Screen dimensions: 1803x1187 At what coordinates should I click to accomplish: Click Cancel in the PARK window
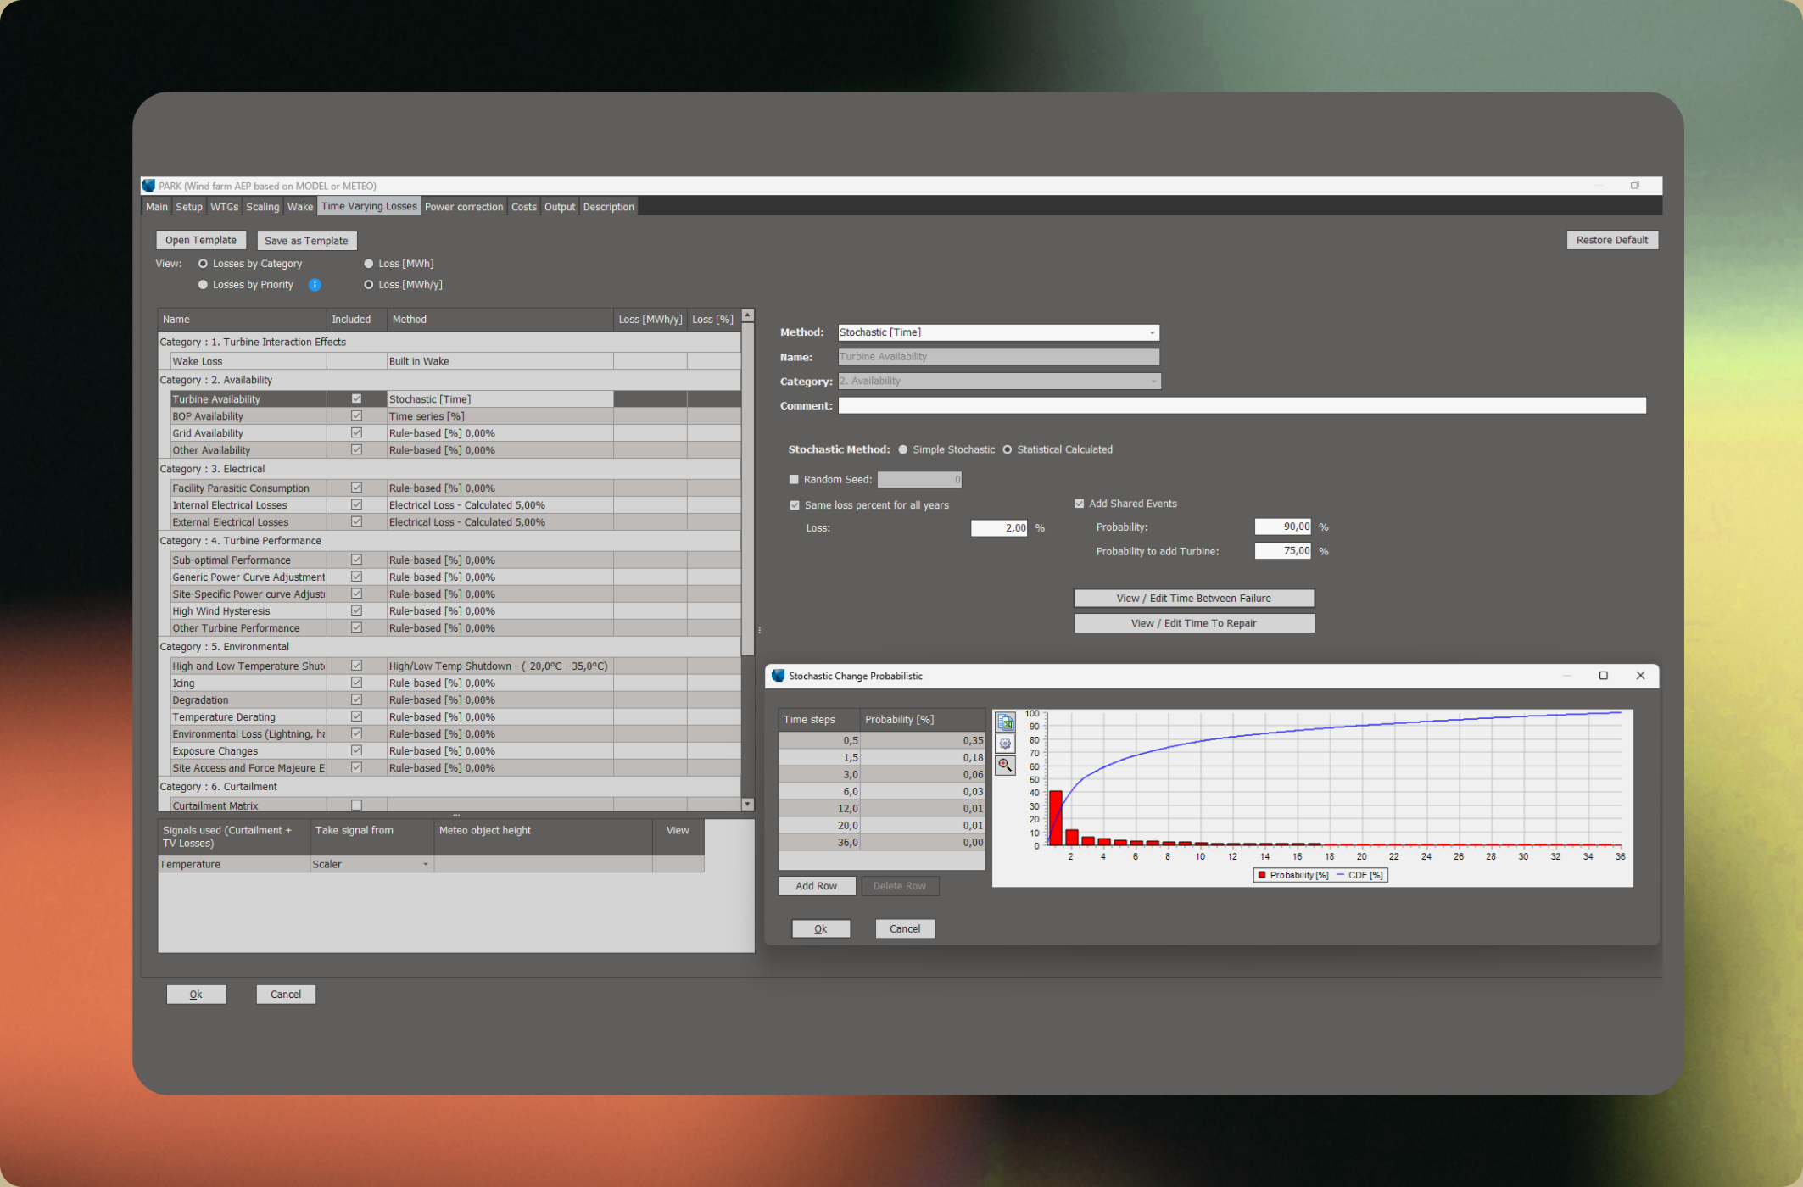point(286,995)
